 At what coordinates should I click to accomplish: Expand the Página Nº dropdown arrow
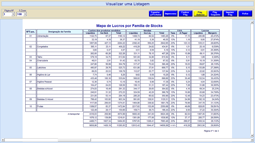coord(13,14)
